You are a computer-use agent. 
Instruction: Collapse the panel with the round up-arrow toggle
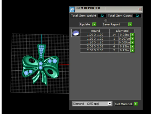pos(106,20)
